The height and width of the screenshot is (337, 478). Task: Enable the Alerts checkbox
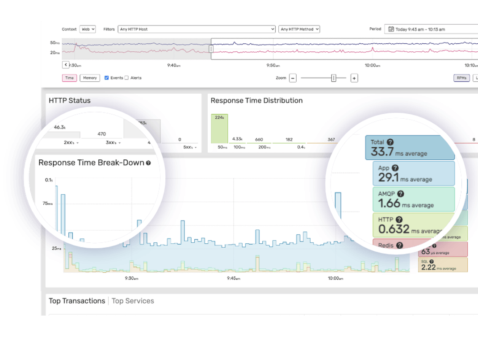[x=126, y=78]
